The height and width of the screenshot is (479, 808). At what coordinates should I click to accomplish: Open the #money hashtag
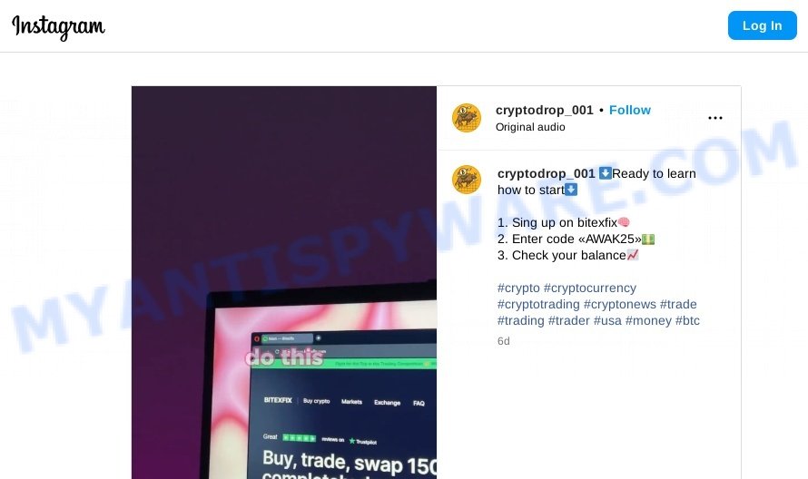648,321
